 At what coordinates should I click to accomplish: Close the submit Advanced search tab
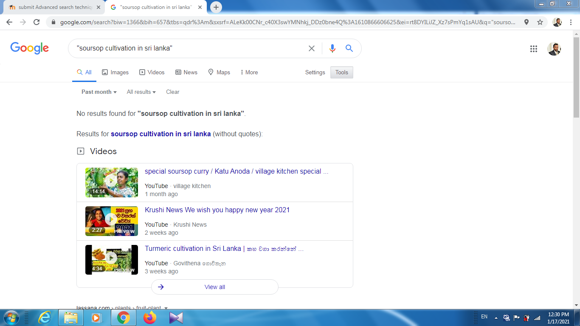99,7
